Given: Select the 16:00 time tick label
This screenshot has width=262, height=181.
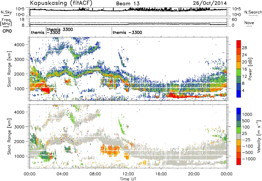Looking at the screenshot, I should coord(161,174).
